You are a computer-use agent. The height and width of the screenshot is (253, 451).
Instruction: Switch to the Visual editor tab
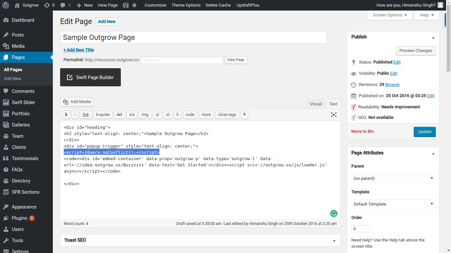coord(316,104)
